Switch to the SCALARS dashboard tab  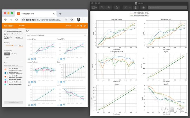point(22,26)
